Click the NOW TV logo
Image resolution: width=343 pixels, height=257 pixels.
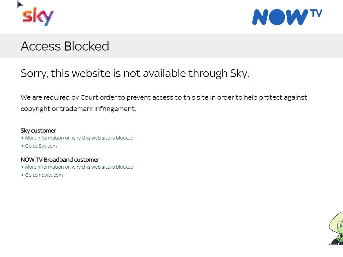point(287,17)
